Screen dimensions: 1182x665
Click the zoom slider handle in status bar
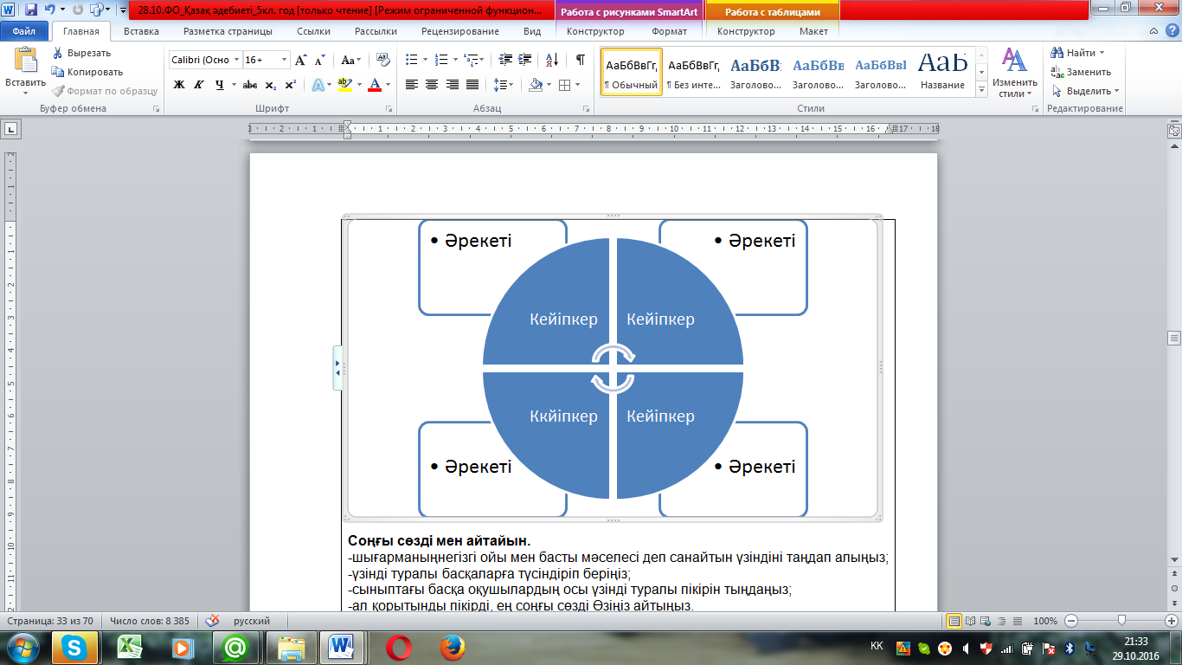pos(1121,621)
